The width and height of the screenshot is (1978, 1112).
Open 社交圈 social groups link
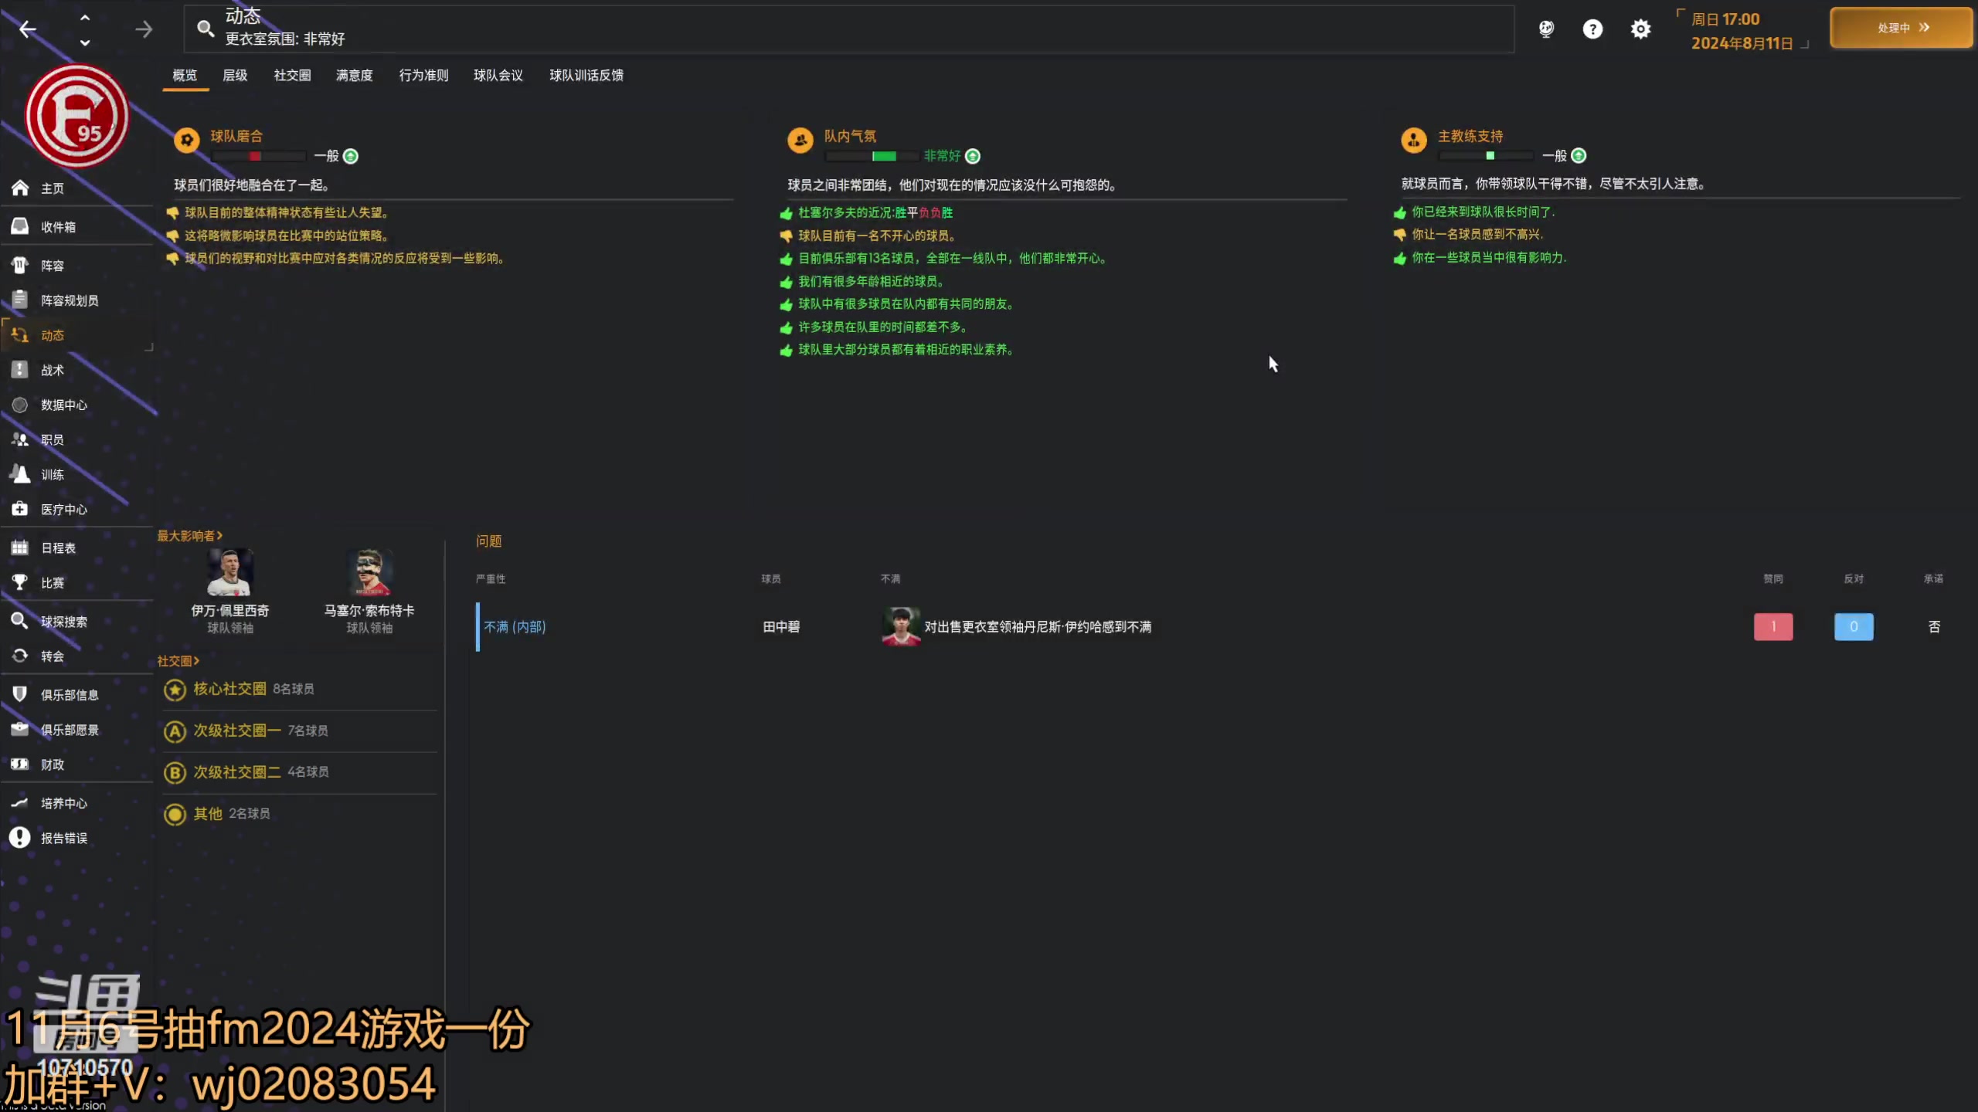[178, 661]
